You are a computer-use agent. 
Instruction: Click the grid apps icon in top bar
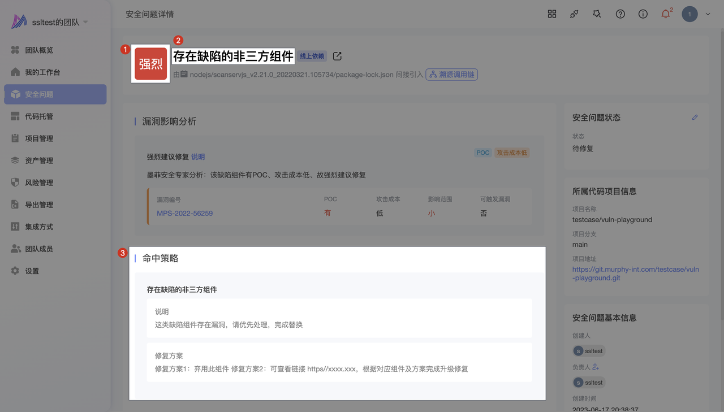pyautogui.click(x=552, y=14)
